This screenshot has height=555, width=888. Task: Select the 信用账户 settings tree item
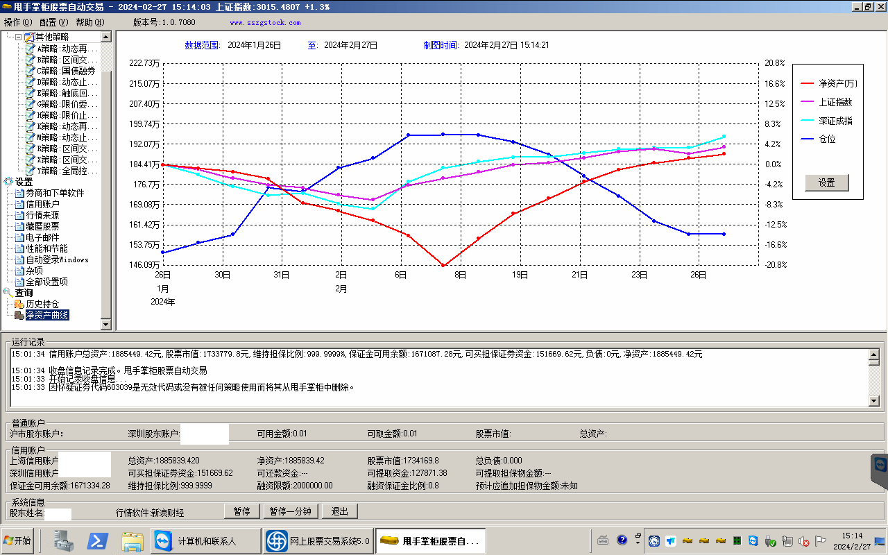point(42,204)
